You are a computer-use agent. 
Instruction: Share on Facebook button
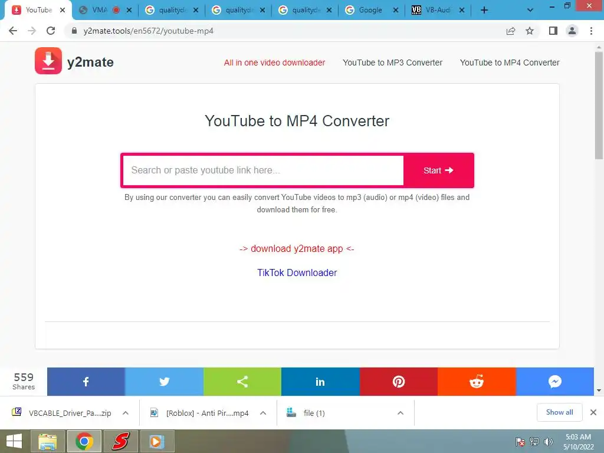coord(86,382)
